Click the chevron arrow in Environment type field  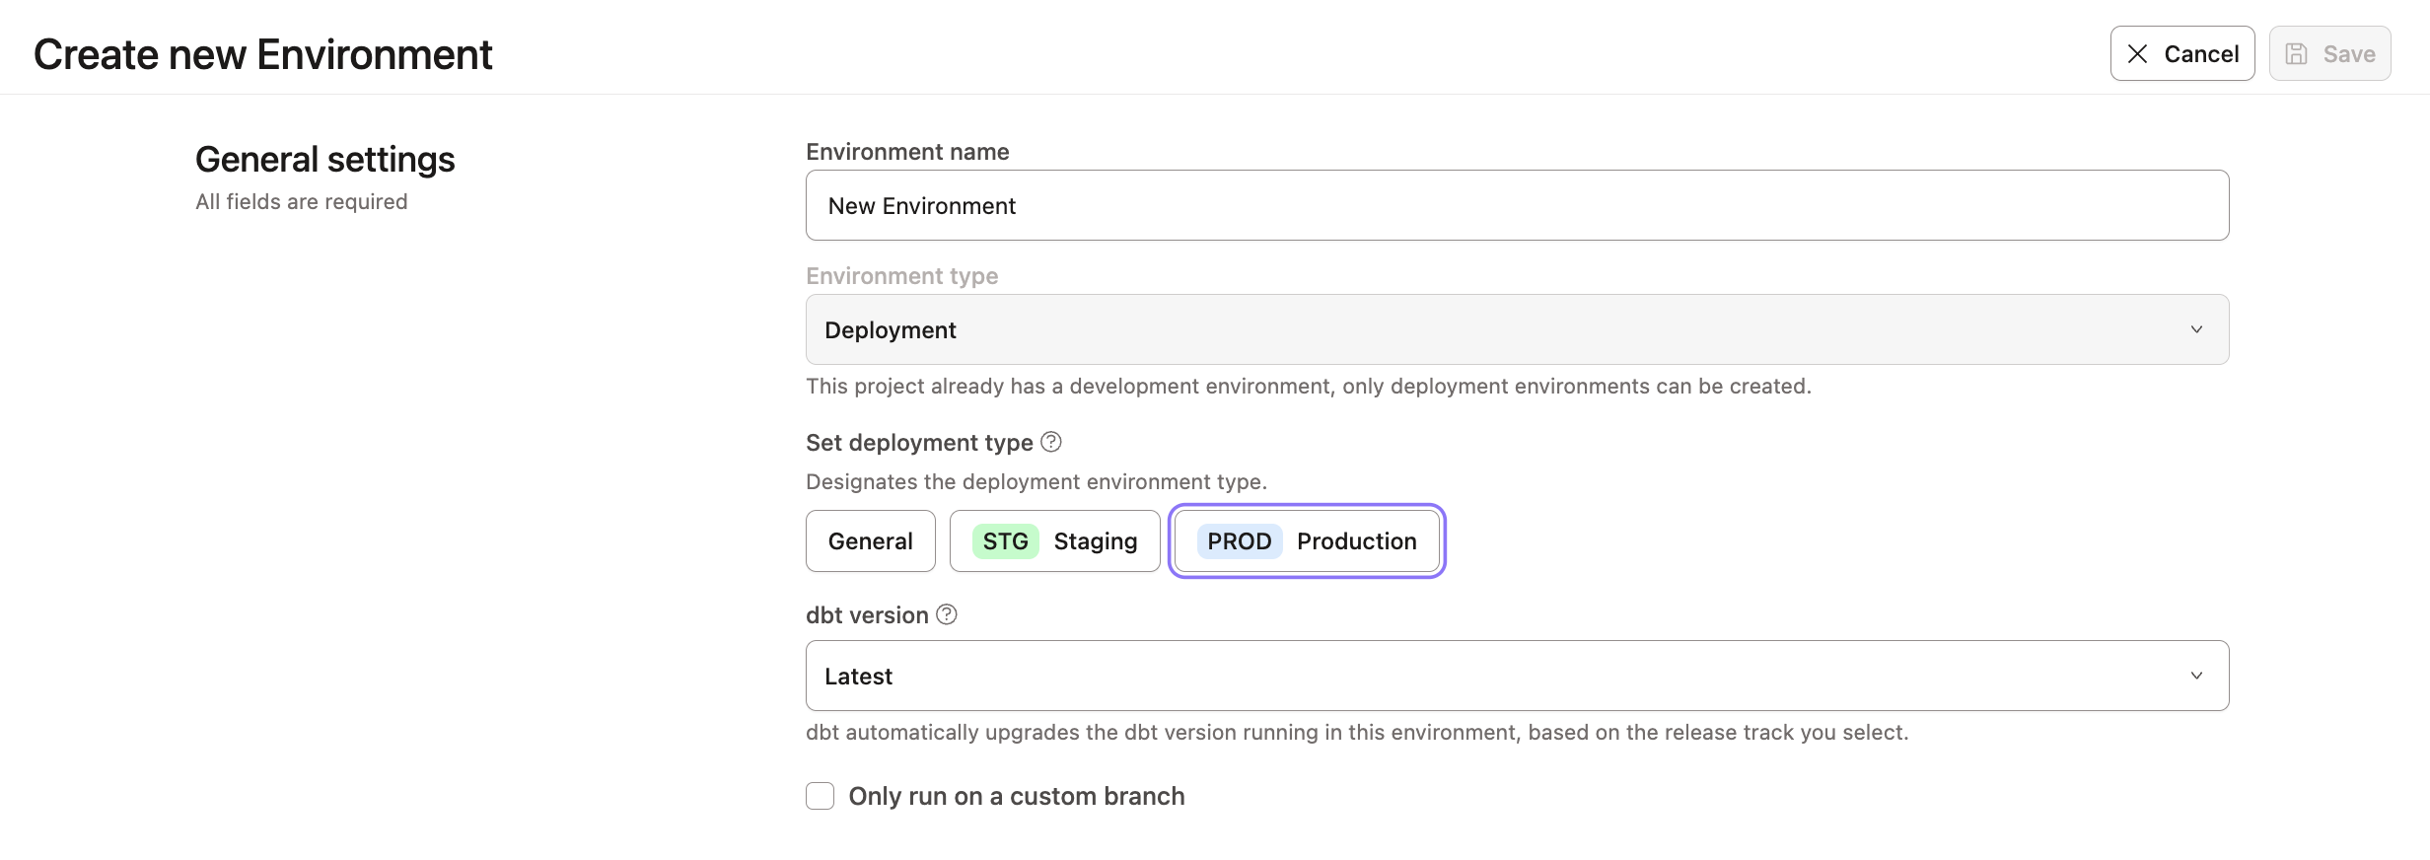[x=2196, y=329]
